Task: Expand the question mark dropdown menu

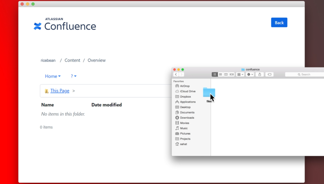Action: 74,76
